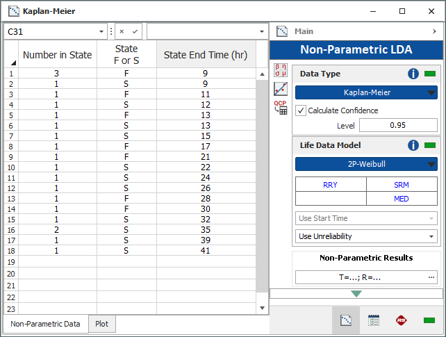The width and height of the screenshot is (446, 337).
Task: Open the Kaplan-Meier data type dropdown
Action: coord(366,92)
